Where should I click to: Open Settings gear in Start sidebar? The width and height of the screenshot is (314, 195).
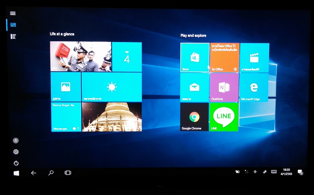(16, 152)
